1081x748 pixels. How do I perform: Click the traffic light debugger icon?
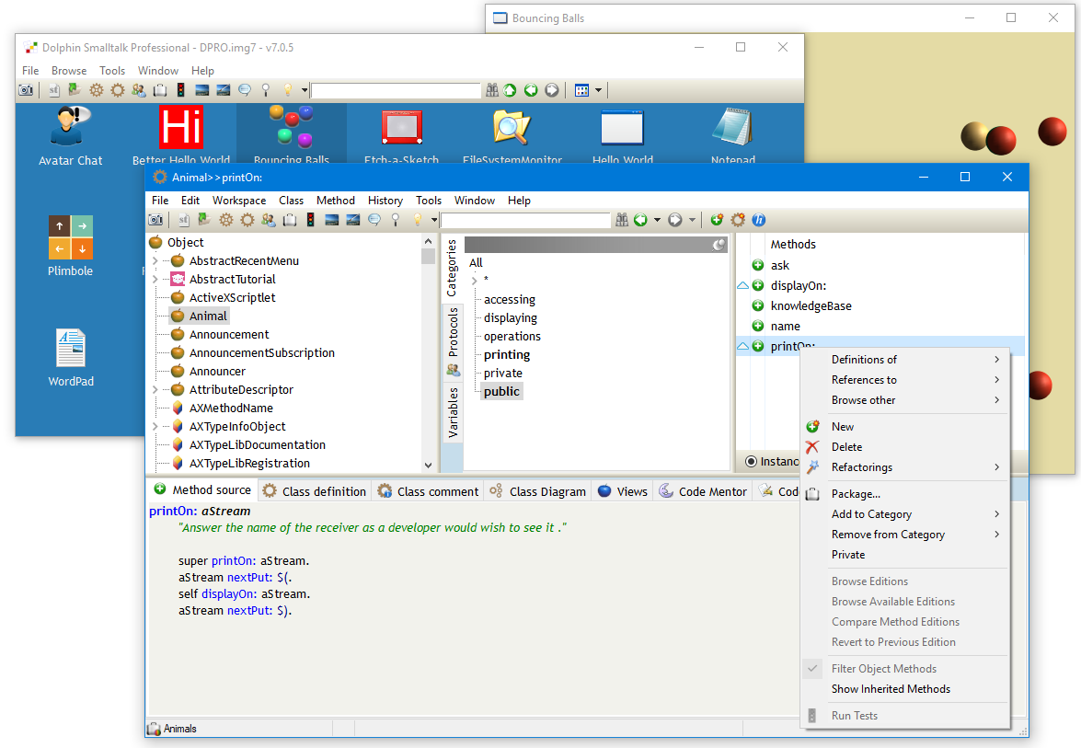[x=310, y=219]
